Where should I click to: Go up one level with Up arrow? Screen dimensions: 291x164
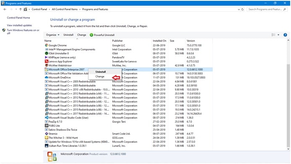(21, 9)
